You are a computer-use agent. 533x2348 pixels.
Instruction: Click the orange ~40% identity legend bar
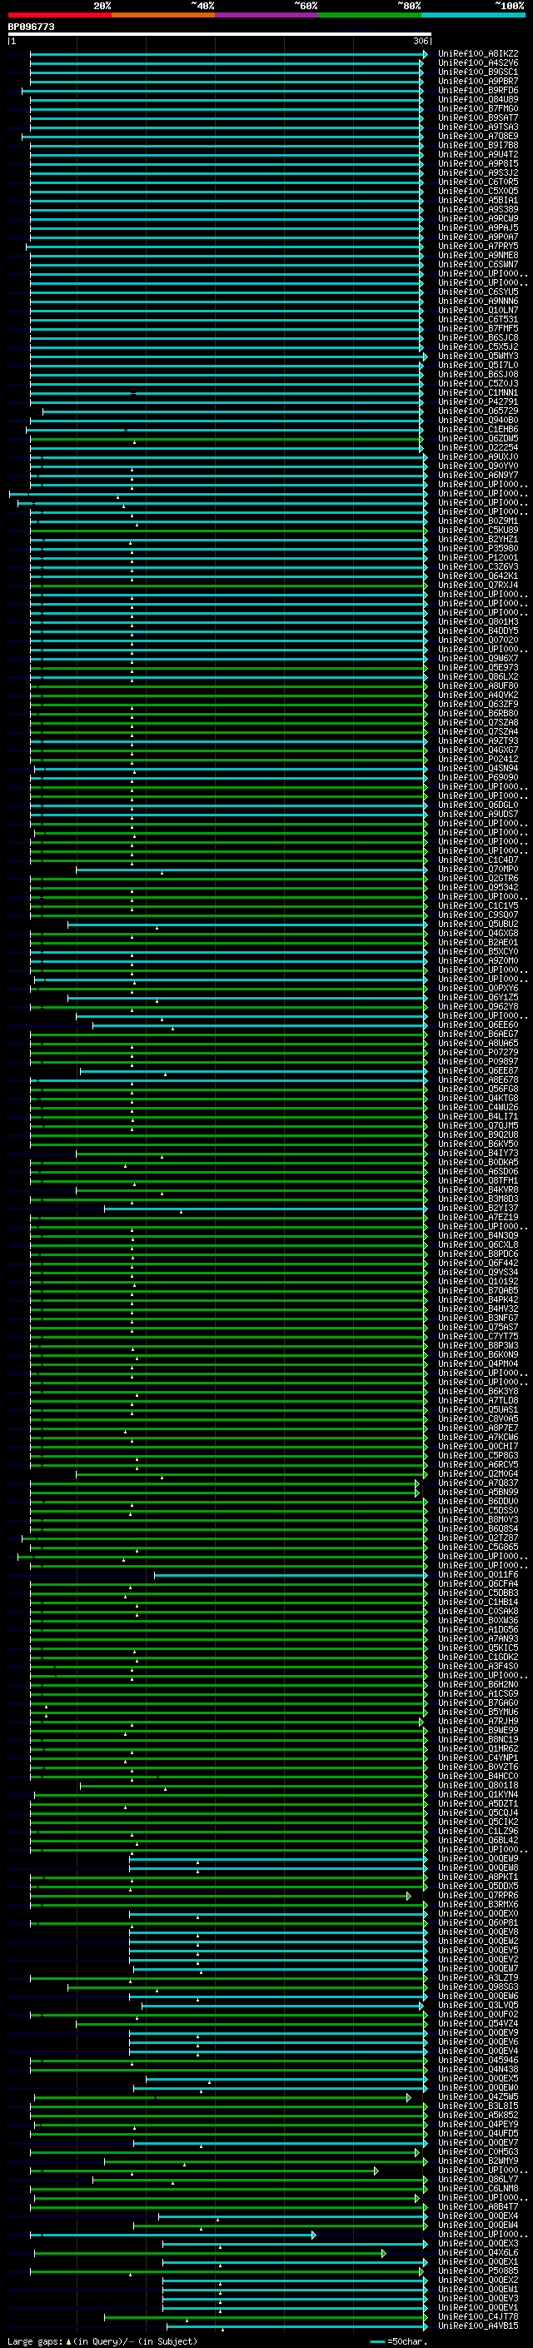coord(163,15)
